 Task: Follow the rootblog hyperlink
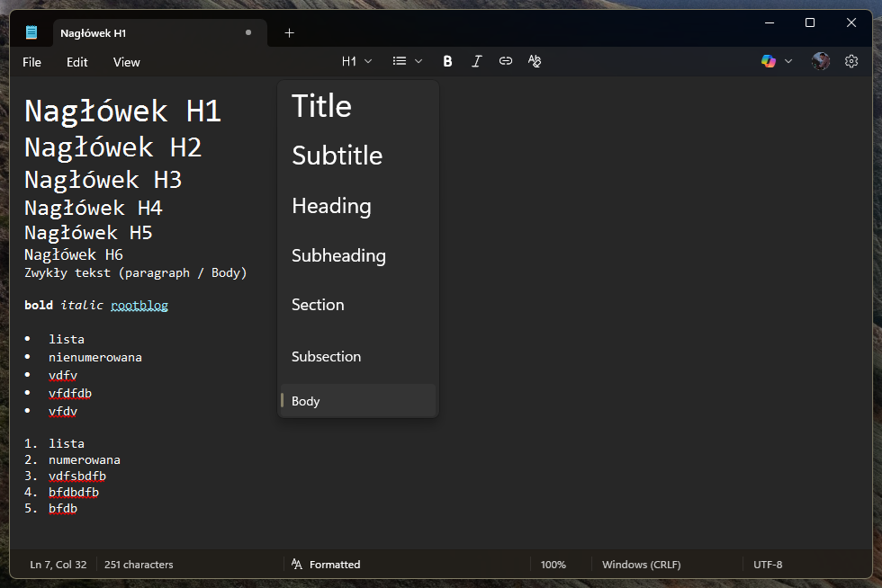139,306
